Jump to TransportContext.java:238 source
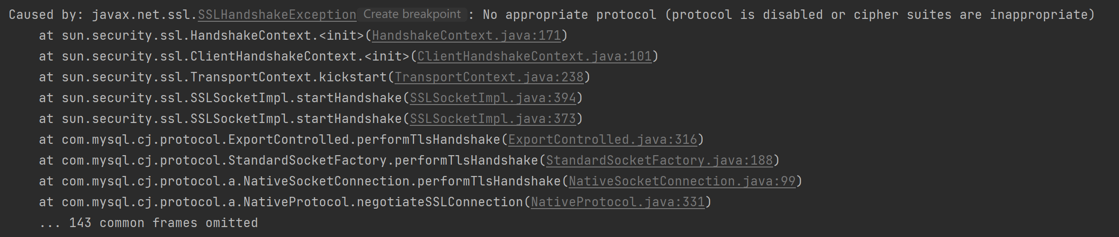Viewport: 1119px width, 237px height. [x=489, y=77]
